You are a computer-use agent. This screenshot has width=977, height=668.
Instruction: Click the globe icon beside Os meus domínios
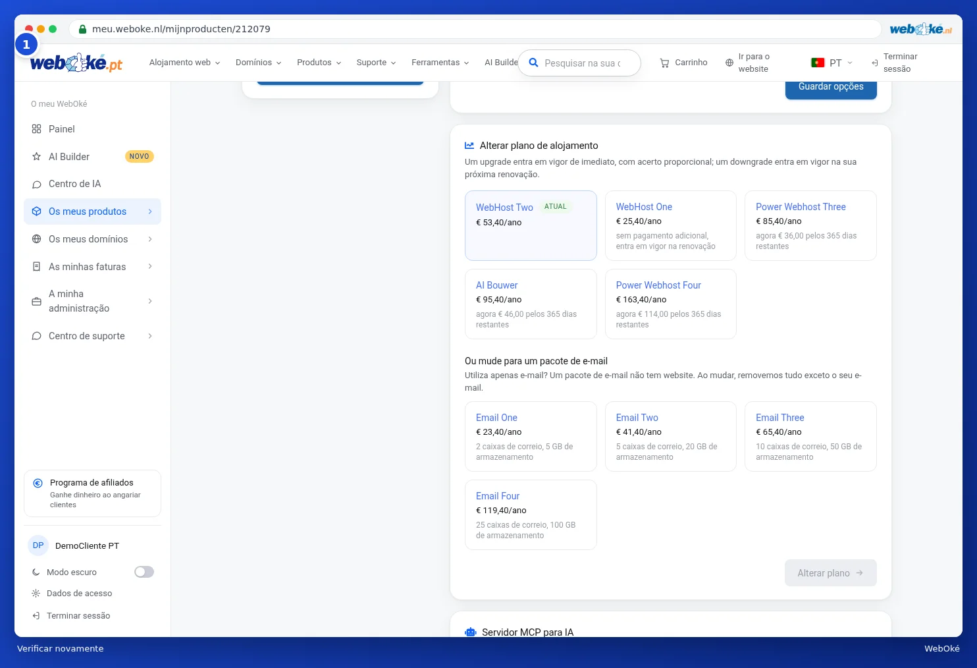37,239
